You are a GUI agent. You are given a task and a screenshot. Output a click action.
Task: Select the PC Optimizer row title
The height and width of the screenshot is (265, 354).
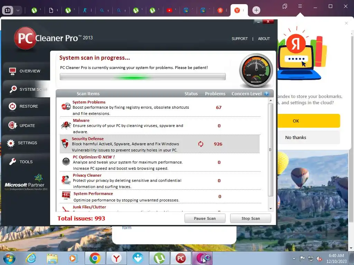93,157
